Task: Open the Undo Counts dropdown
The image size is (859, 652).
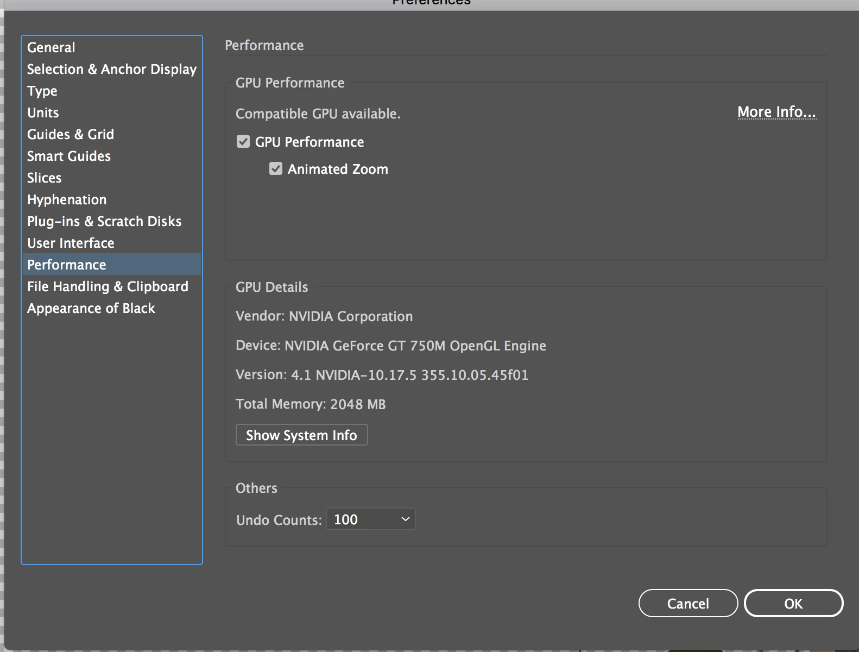Action: point(371,519)
